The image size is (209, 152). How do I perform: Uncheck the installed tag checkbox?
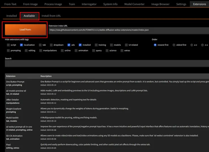(80, 45)
